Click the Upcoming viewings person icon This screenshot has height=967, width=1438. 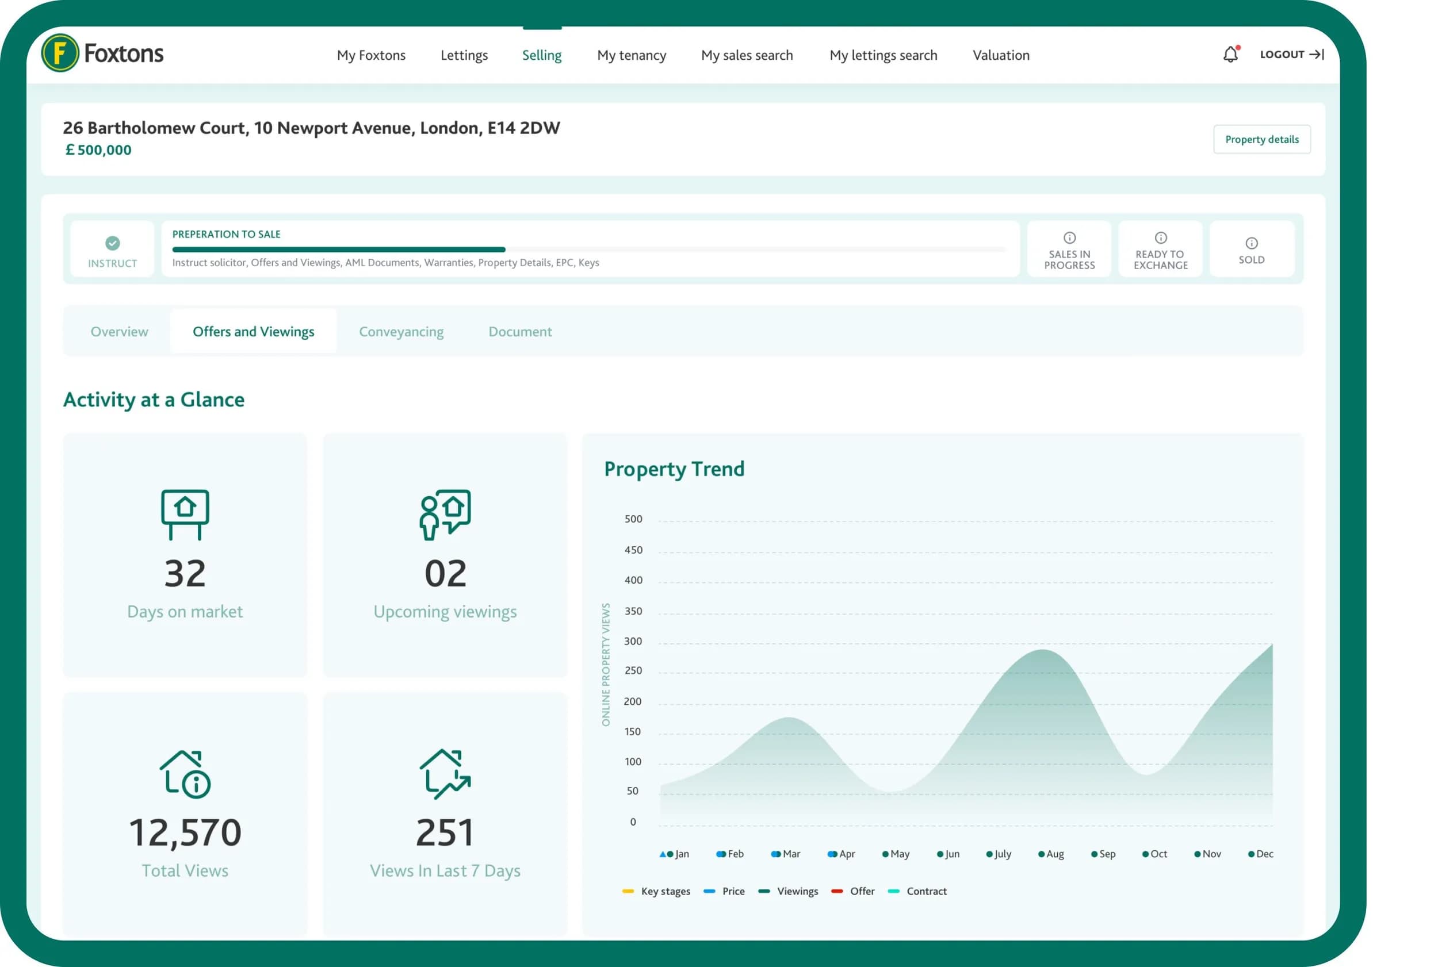(x=445, y=515)
